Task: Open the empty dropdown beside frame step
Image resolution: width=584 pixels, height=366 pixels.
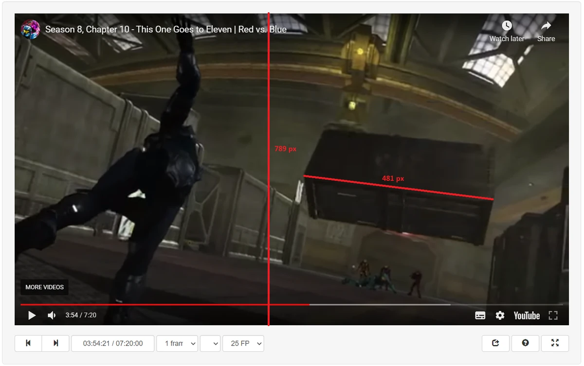Action: [210, 343]
